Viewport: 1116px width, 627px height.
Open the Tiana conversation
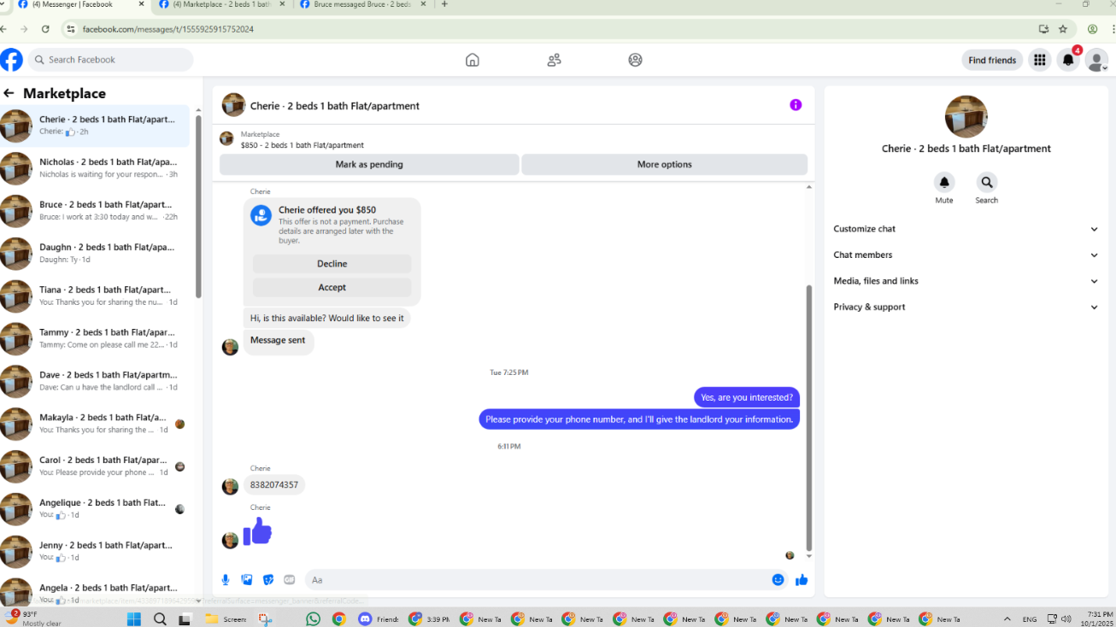[x=95, y=296]
